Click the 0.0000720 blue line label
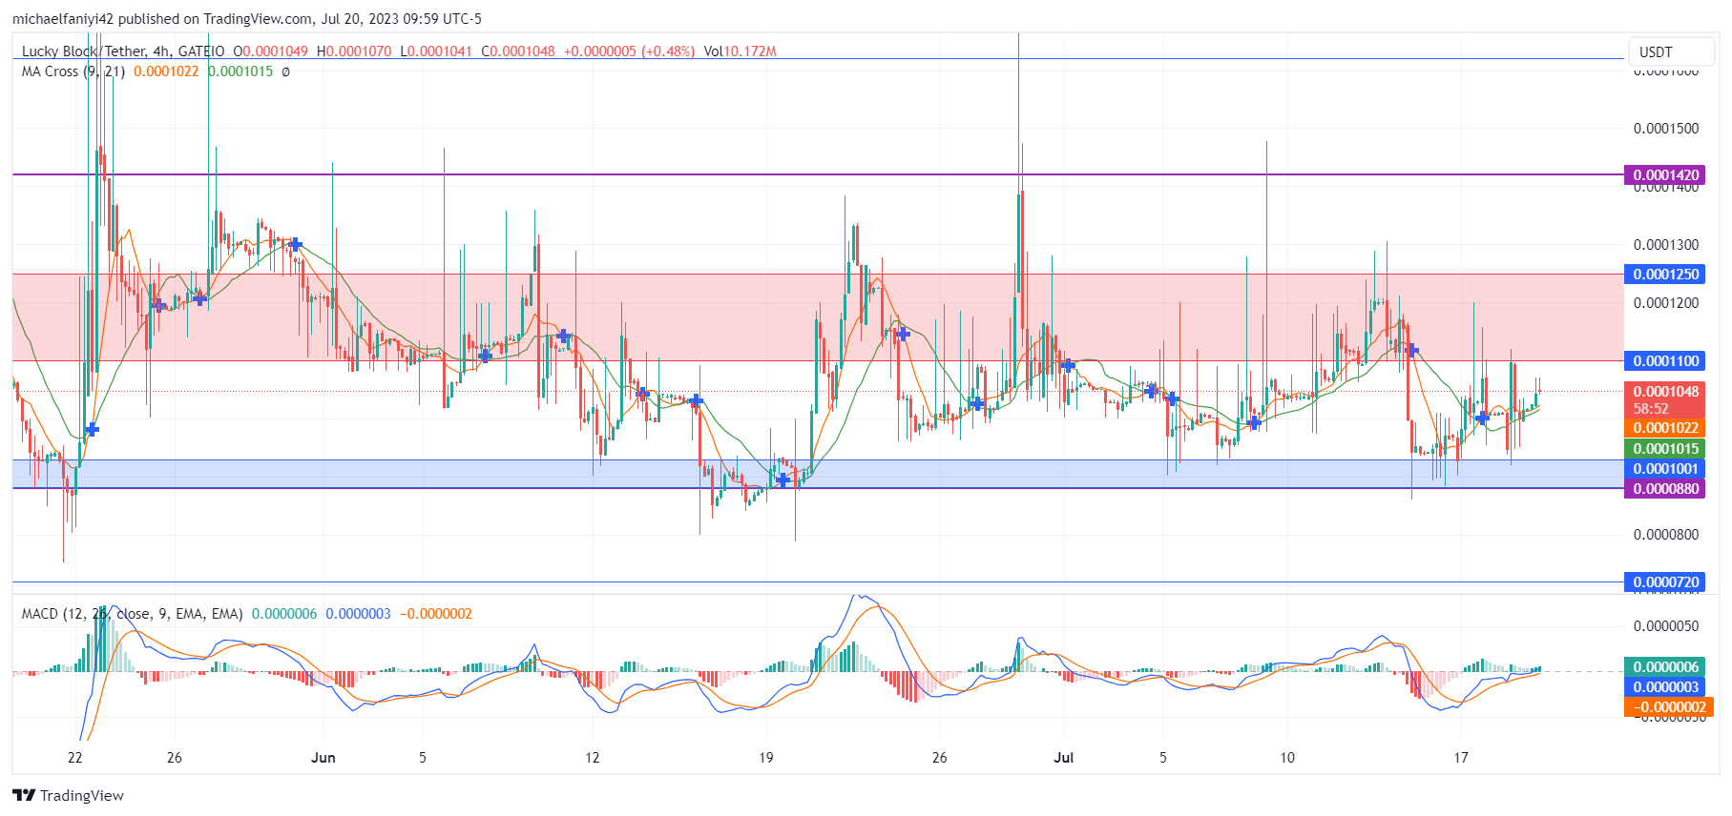The image size is (1732, 816). pyautogui.click(x=1666, y=582)
